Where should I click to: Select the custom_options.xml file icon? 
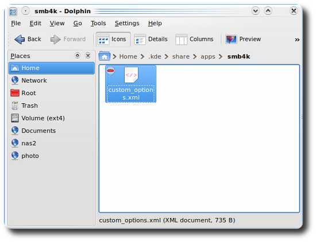(131, 75)
